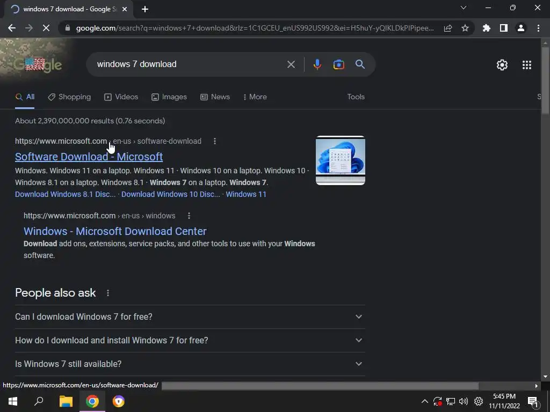The height and width of the screenshot is (412, 550).
Task: Clear the search box text with X
Action: coord(291,64)
